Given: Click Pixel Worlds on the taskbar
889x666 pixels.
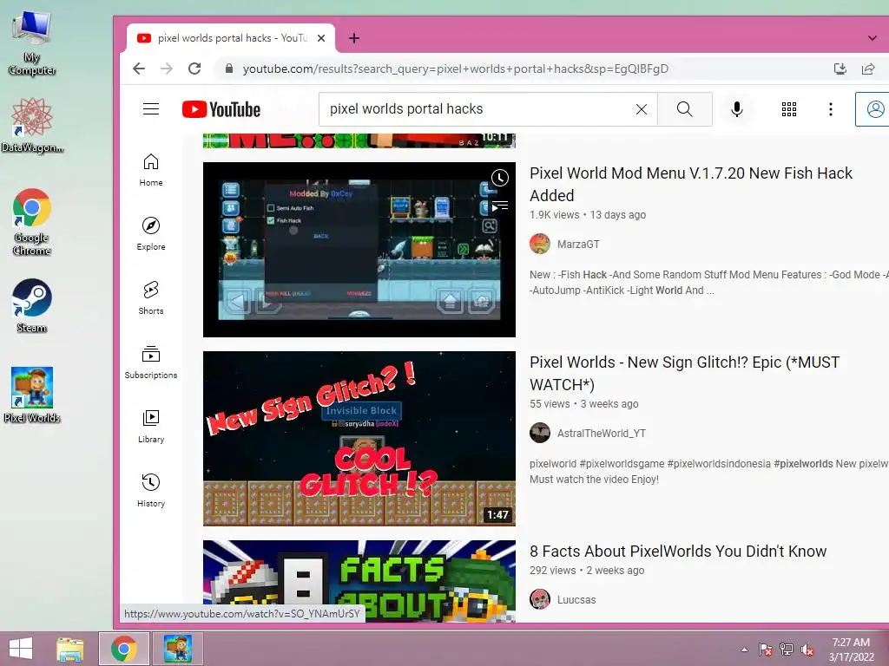Looking at the screenshot, I should (x=178, y=649).
